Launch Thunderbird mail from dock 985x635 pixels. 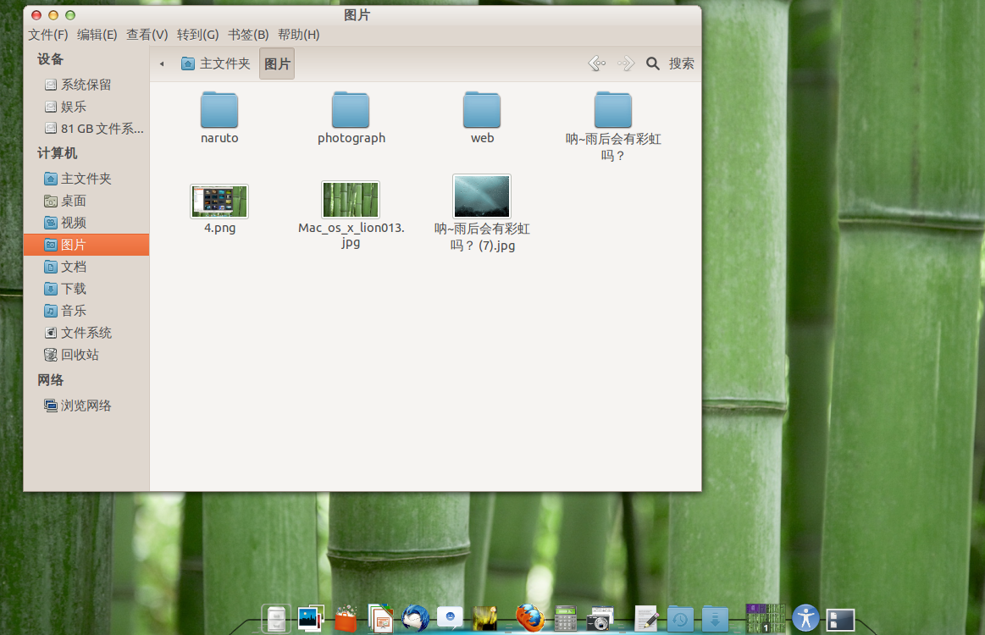pyautogui.click(x=415, y=618)
